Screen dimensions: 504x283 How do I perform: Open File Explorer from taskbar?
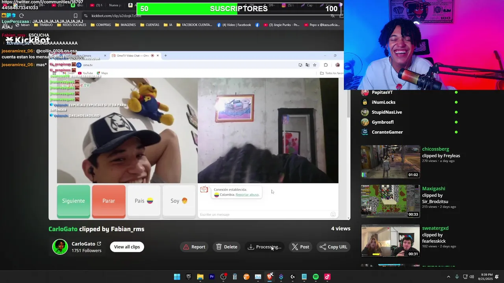click(x=200, y=277)
